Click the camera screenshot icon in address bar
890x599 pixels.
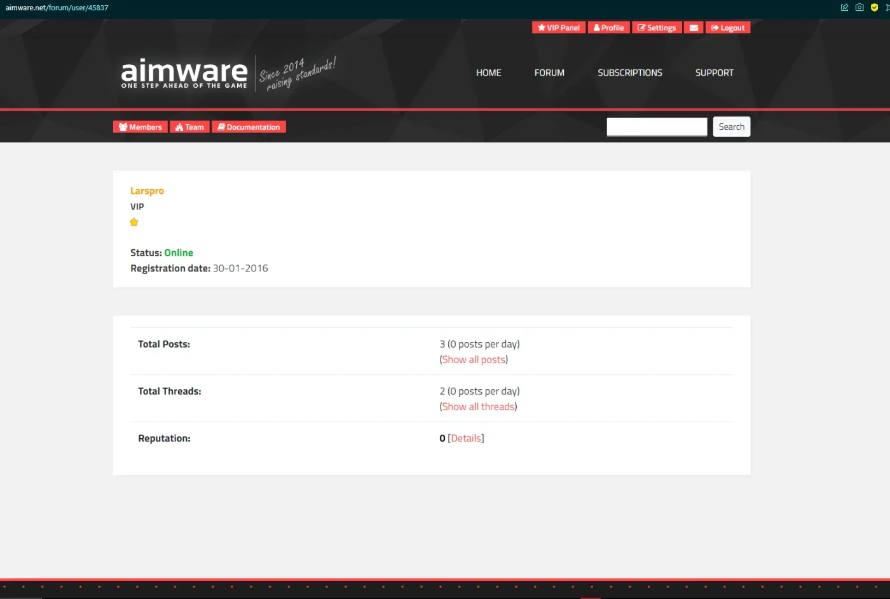click(x=859, y=8)
